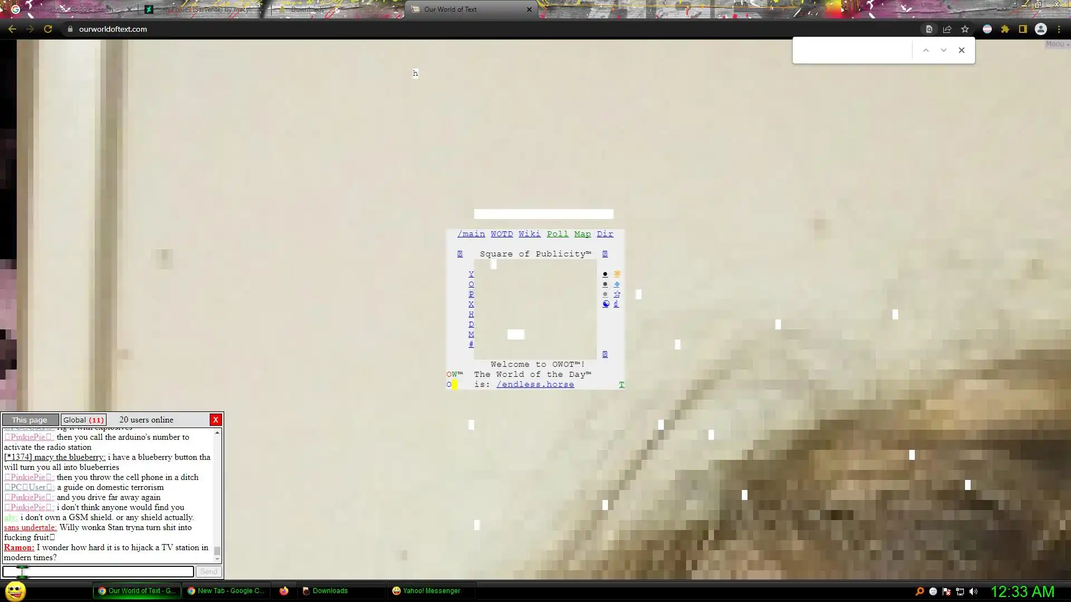Click the chat message input field
The image size is (1071, 602).
(98, 571)
